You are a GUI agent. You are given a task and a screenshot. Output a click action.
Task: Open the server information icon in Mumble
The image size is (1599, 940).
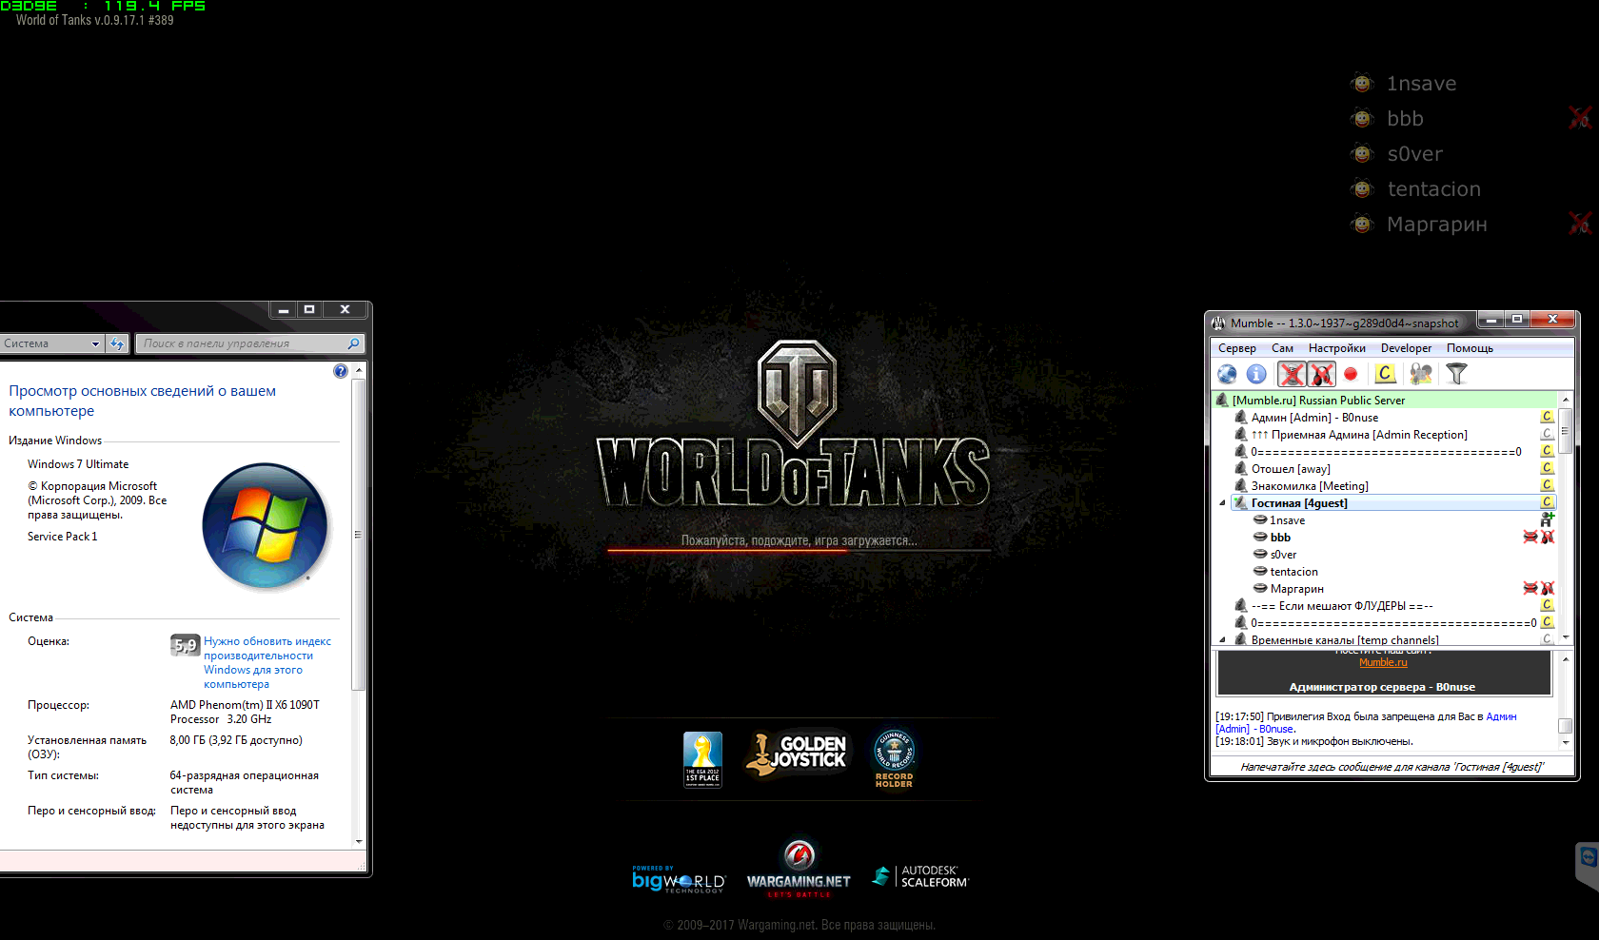tap(1256, 375)
